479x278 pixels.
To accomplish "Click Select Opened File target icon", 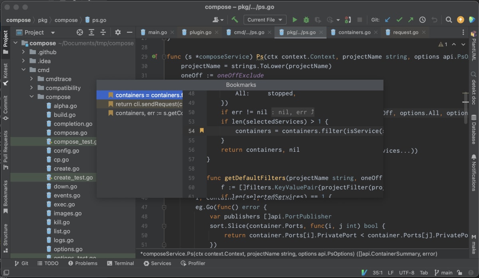I will [80, 32].
